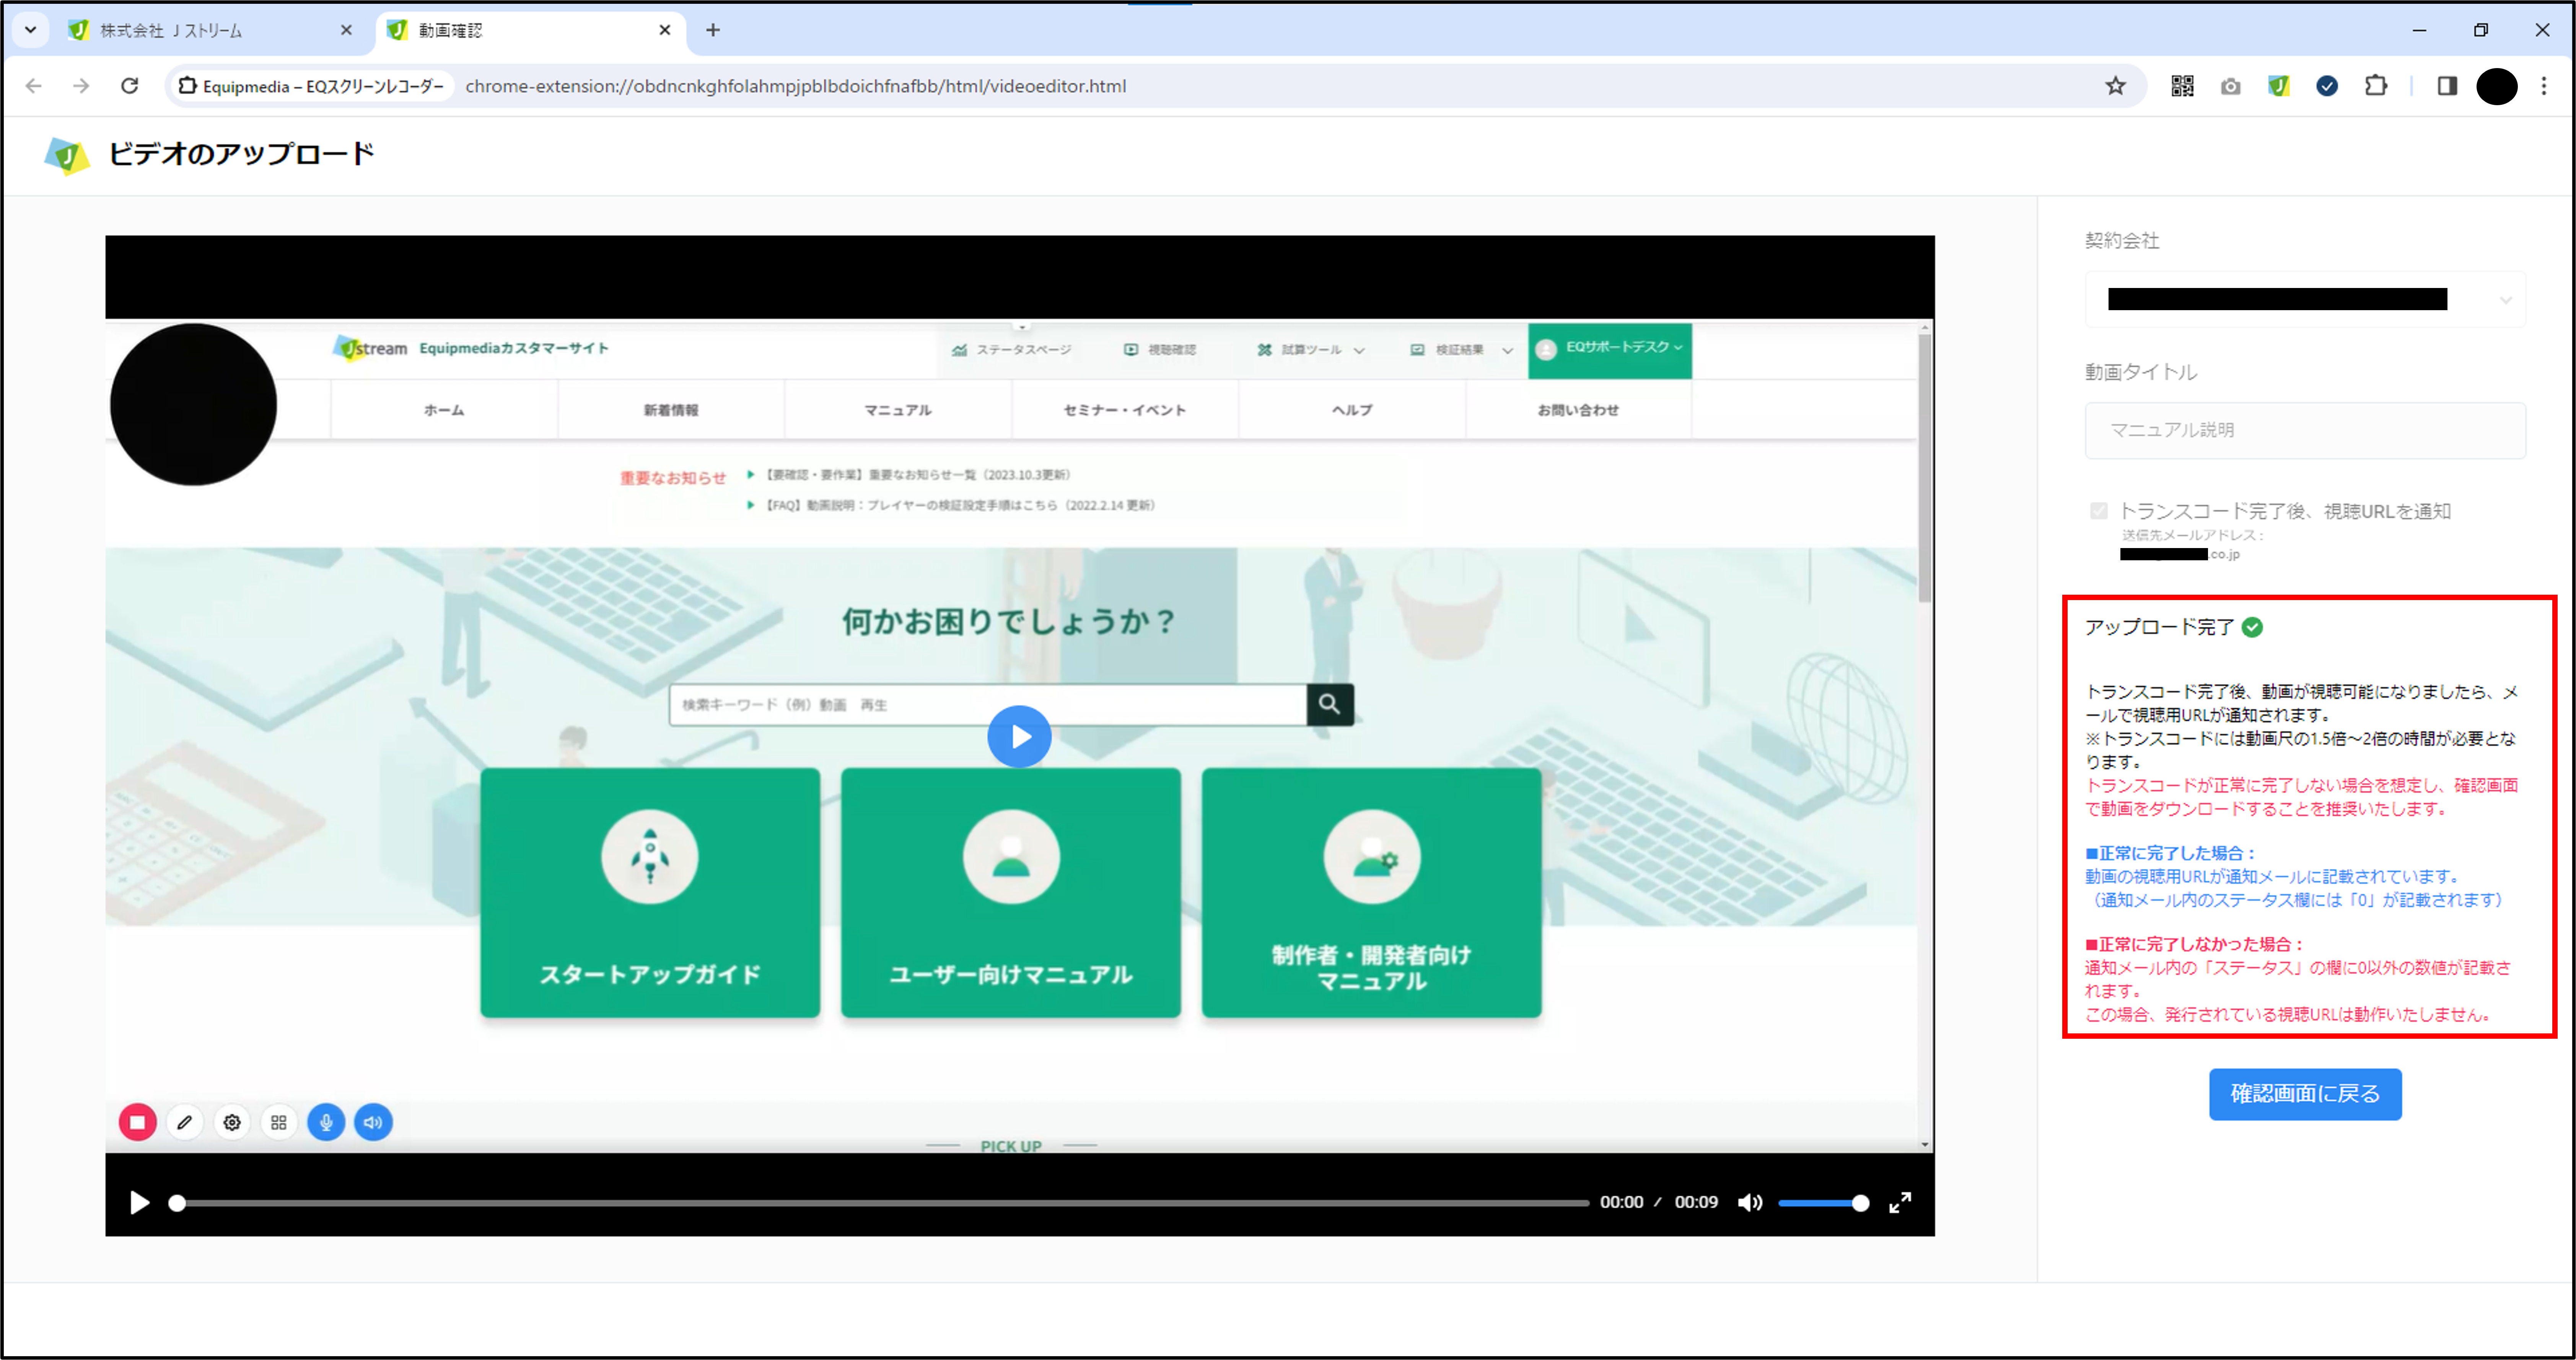Open the tab search dropdown arrow

pos(30,30)
